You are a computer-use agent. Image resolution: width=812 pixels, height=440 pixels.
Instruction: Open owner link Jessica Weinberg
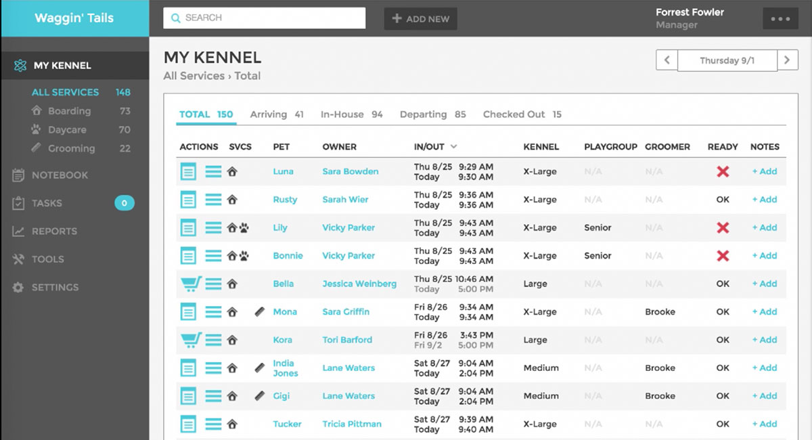pos(359,284)
